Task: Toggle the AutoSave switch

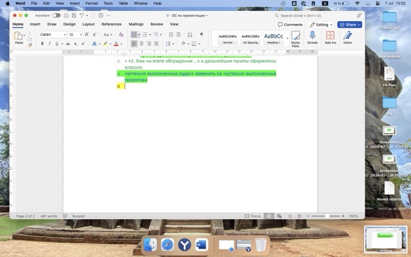Action: (57, 15)
